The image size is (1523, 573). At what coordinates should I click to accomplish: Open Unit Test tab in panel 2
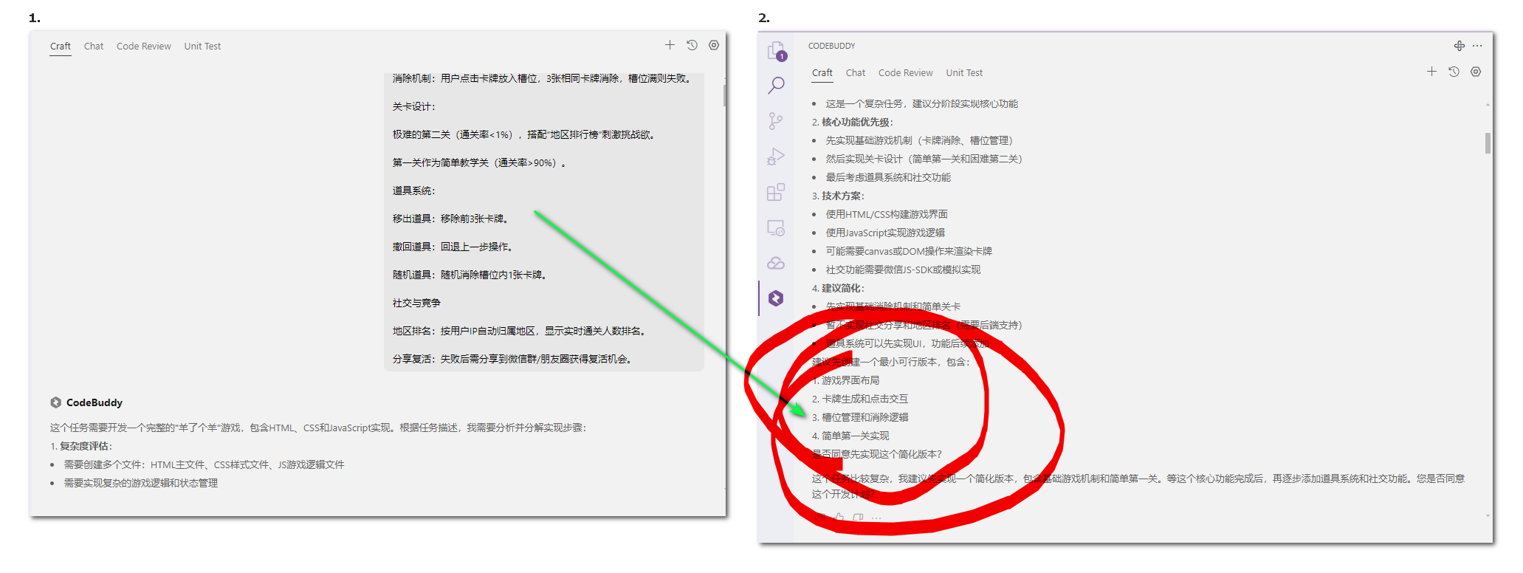click(964, 72)
